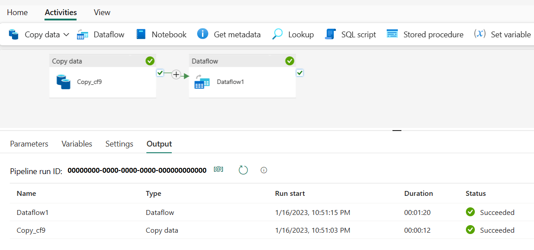Click Succeeded text in the Copy_cf9 row
This screenshot has height=250, width=534.
[x=497, y=230]
